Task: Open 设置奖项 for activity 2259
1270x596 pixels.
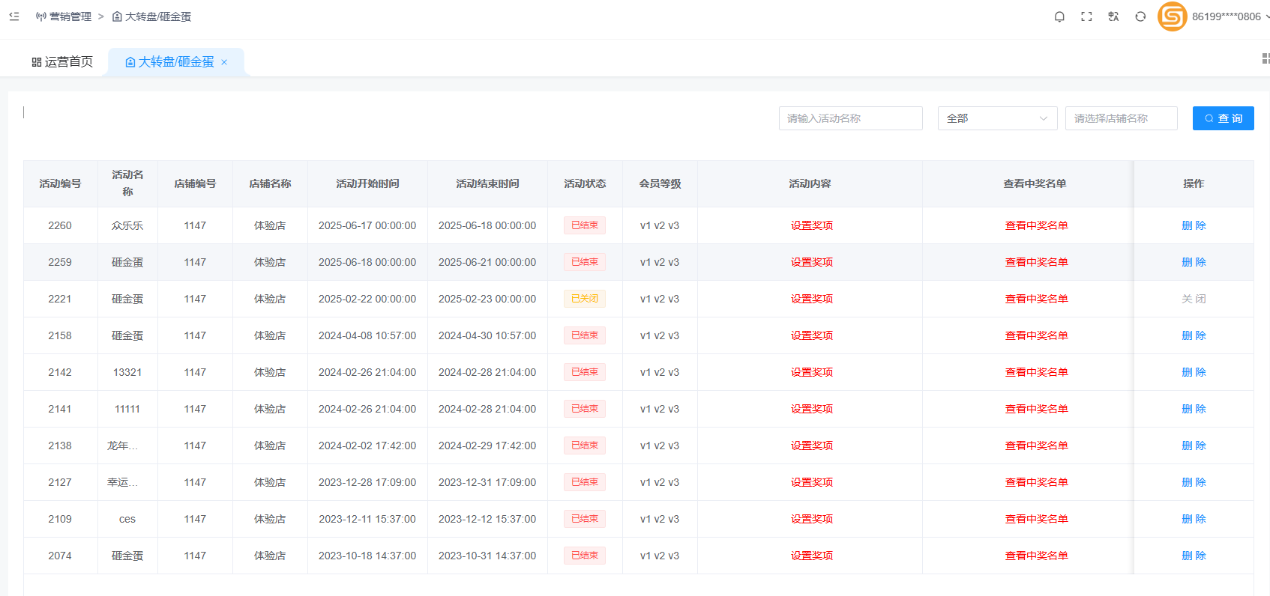Action: point(811,262)
